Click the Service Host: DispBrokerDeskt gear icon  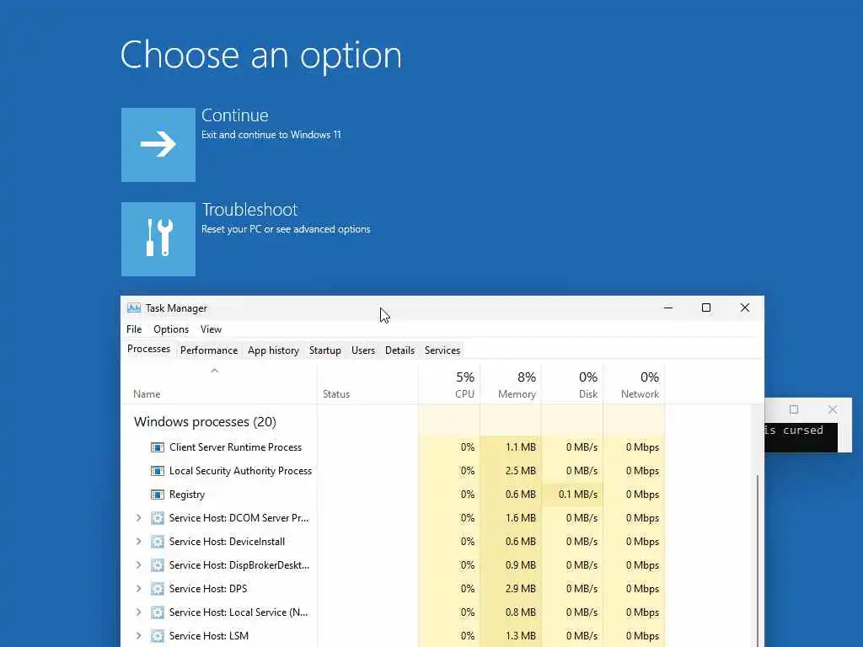[x=158, y=565]
